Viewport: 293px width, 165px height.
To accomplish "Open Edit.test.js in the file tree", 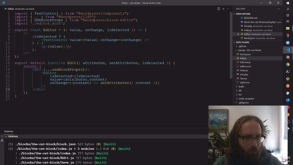I will pyautogui.click(x=245, y=62).
